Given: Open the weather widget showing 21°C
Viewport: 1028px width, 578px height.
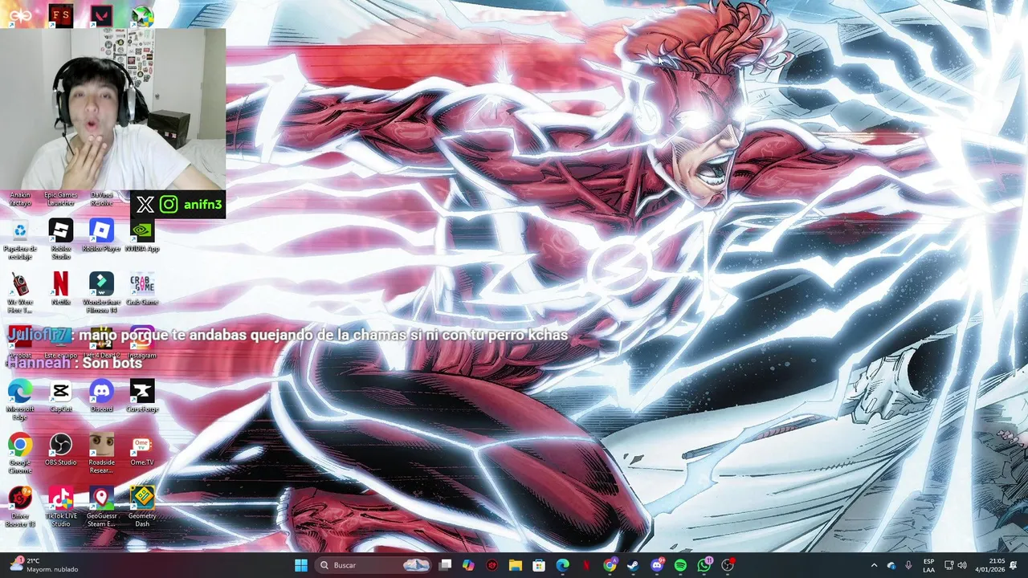Looking at the screenshot, I should [44, 565].
